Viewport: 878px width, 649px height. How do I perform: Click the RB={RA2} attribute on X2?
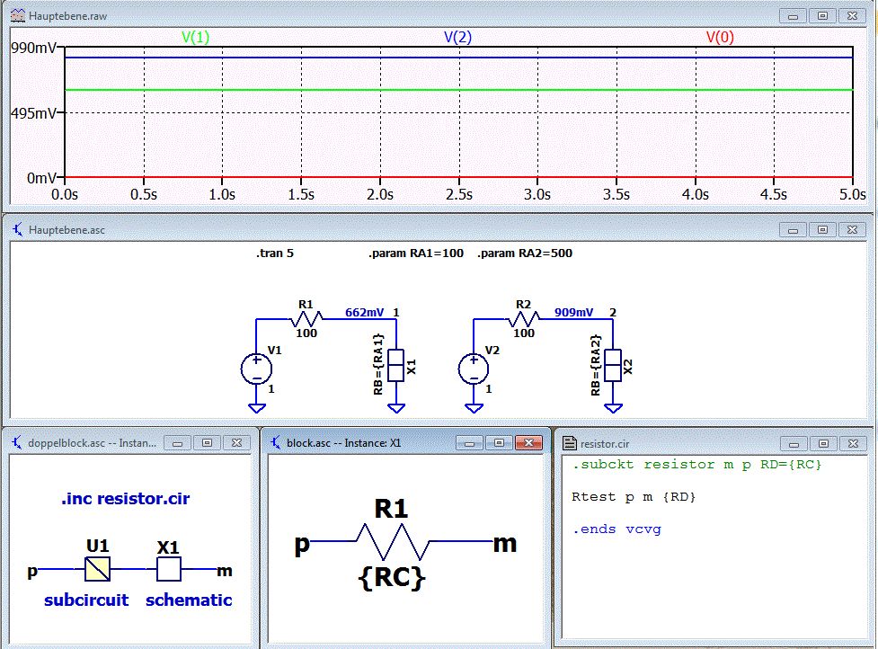click(x=595, y=365)
